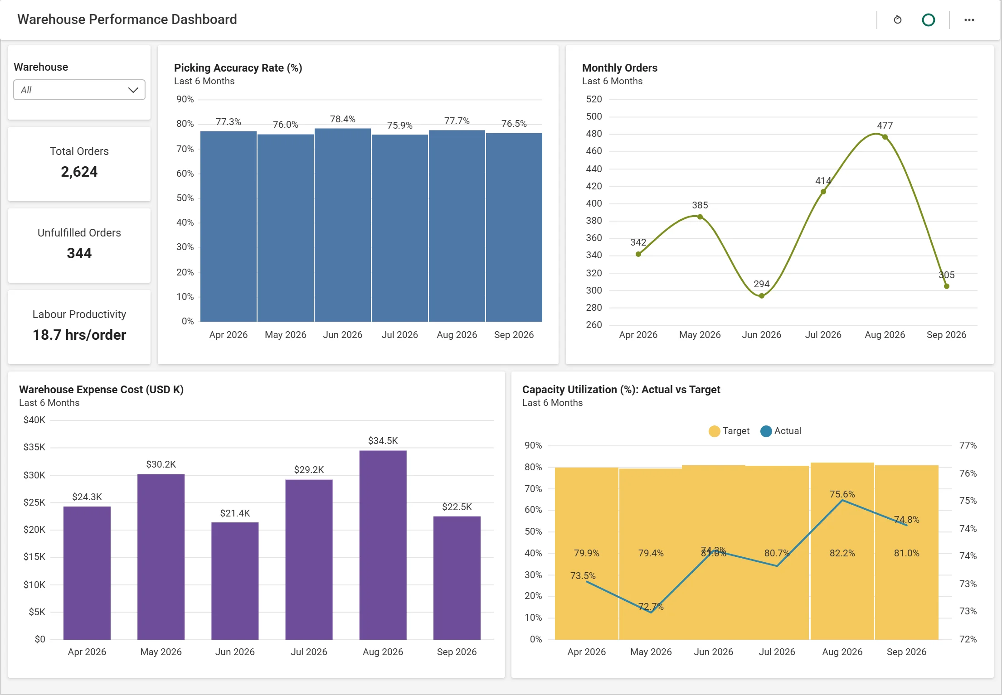Screen dimensions: 1002x695
Task: Click the Jun 2026 picking accuracy bar
Action: pos(343,225)
